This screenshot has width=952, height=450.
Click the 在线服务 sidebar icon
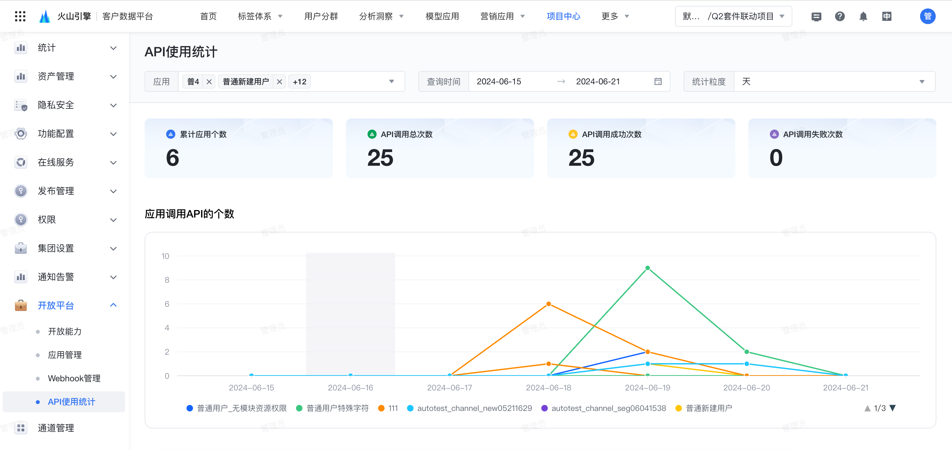[21, 162]
